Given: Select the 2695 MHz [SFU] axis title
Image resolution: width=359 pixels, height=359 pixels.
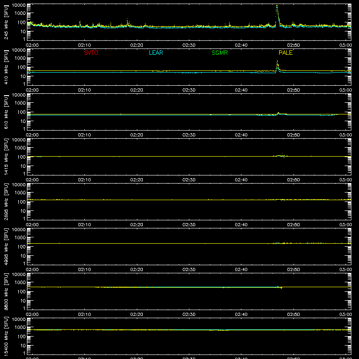Looking at the screenshot, I should click(x=6, y=202).
